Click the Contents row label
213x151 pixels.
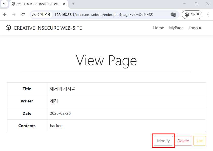click(x=27, y=126)
